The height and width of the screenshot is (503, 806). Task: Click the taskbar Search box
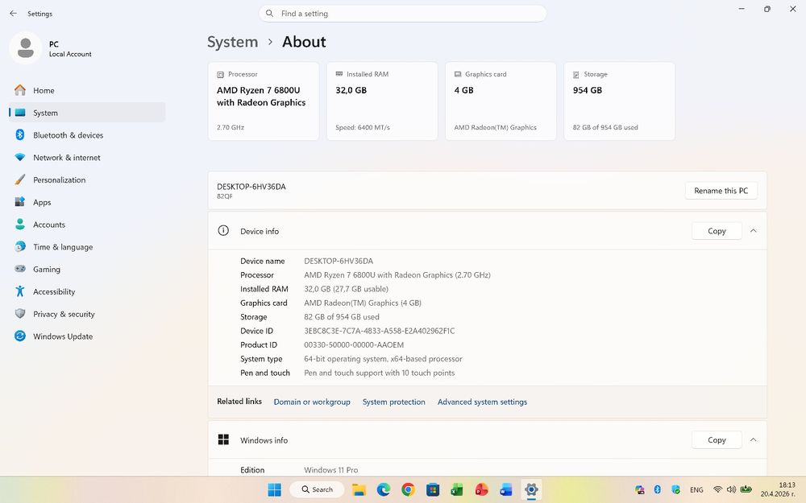[x=317, y=489]
